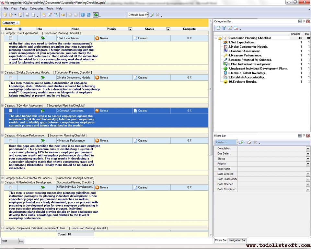Click the add category icon in Categories Bar
The width and height of the screenshot is (311, 249).
[x=218, y=28]
